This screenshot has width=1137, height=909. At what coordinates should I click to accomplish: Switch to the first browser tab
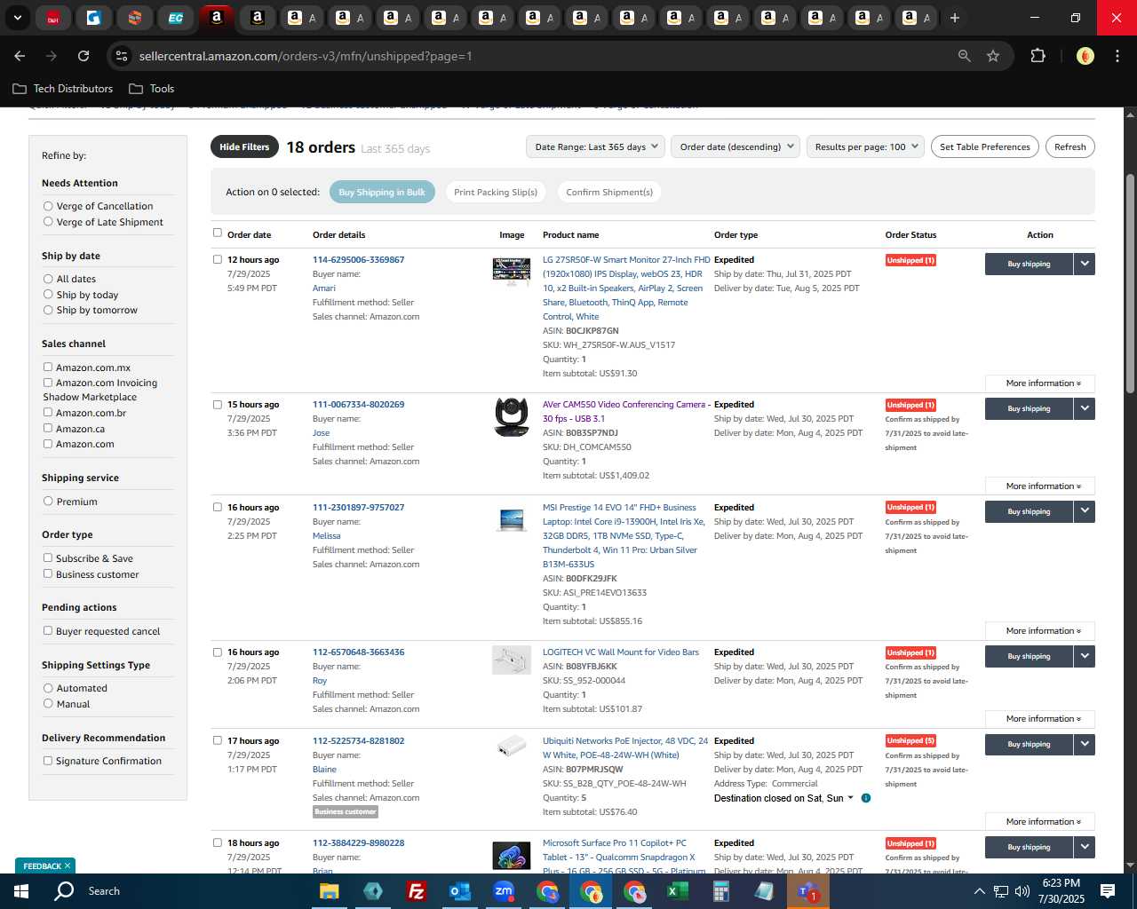[53, 18]
